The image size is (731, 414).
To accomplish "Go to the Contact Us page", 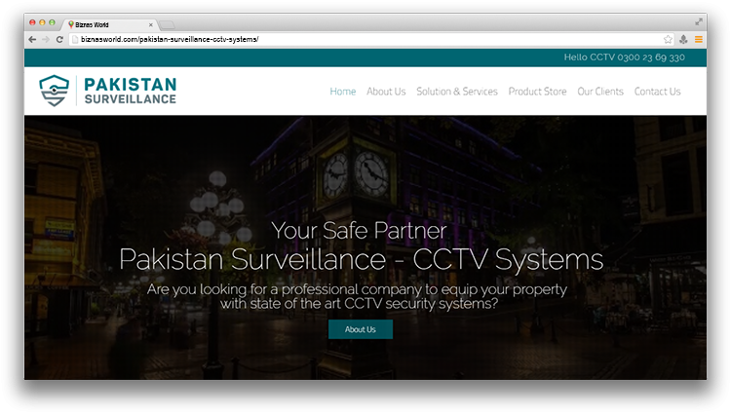I will [657, 92].
